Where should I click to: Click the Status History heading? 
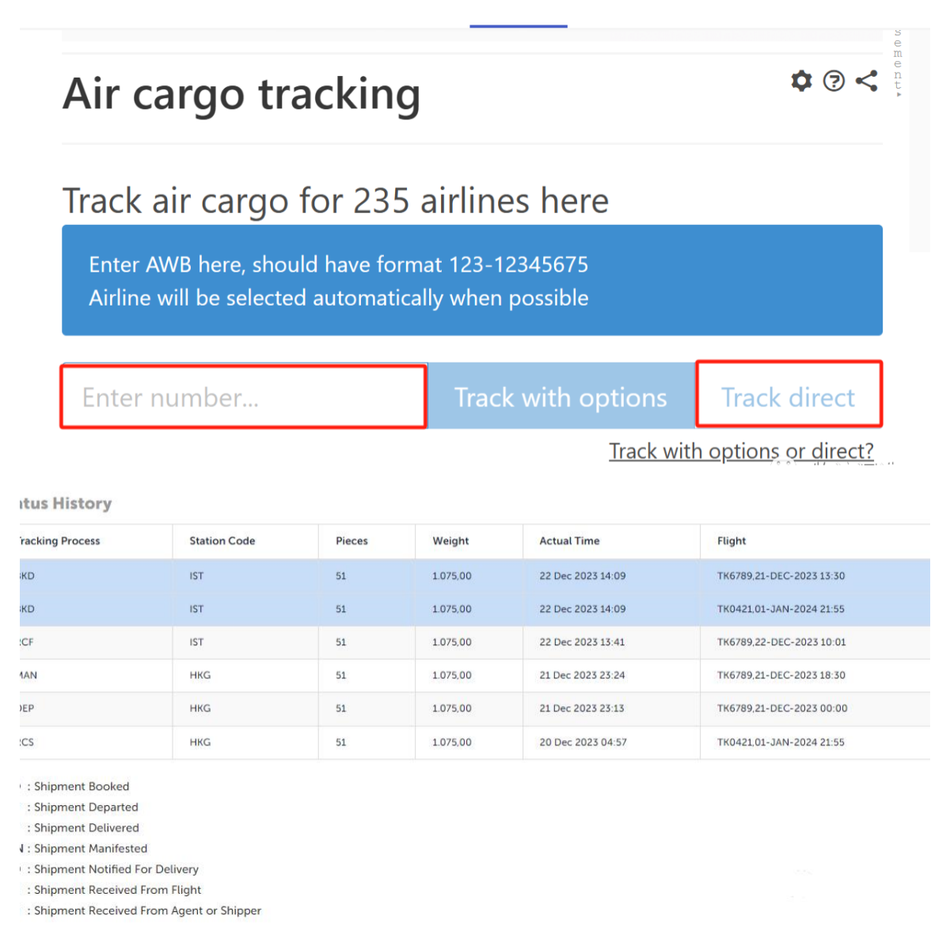tap(63, 503)
